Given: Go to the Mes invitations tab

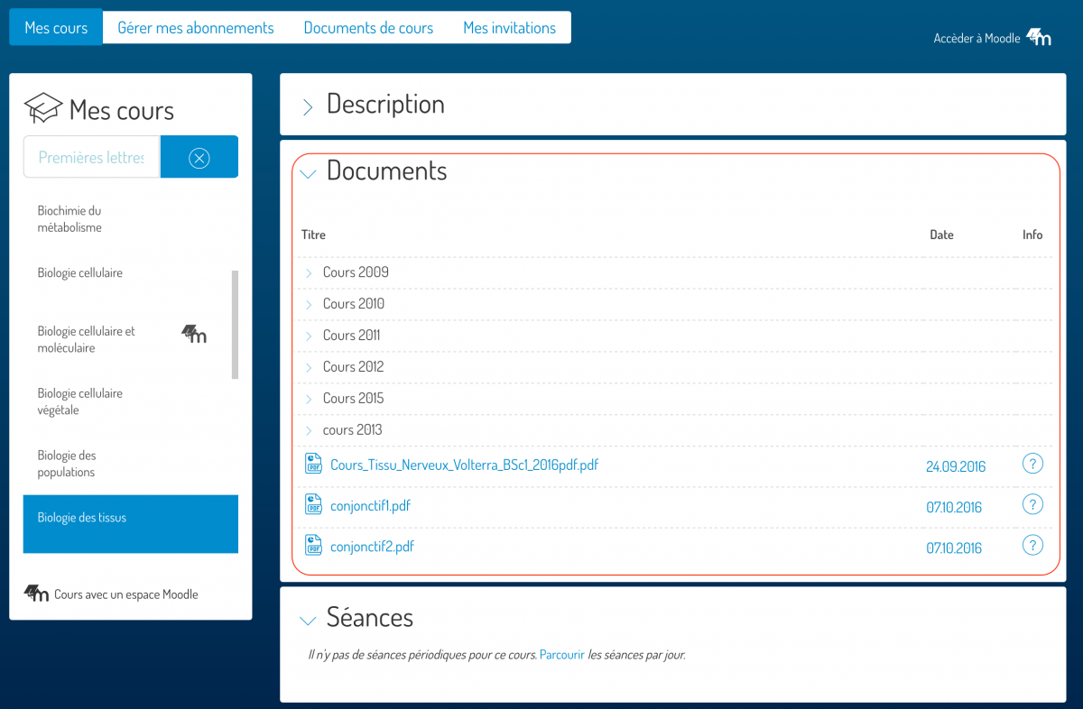Looking at the screenshot, I should [509, 28].
